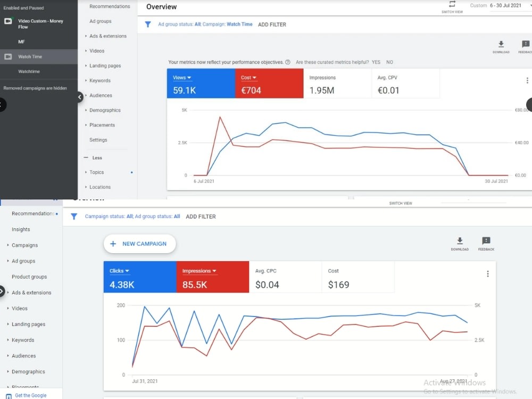Image resolution: width=532 pixels, height=399 pixels.
Task: Click the Download icon in top overview
Action: click(x=501, y=44)
